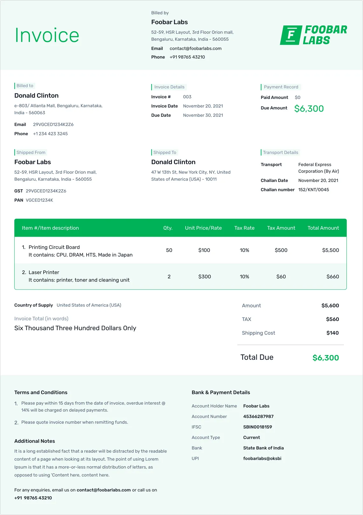Click the contact@foobarlabs.com email in the header
363x515 pixels.
coord(196,48)
